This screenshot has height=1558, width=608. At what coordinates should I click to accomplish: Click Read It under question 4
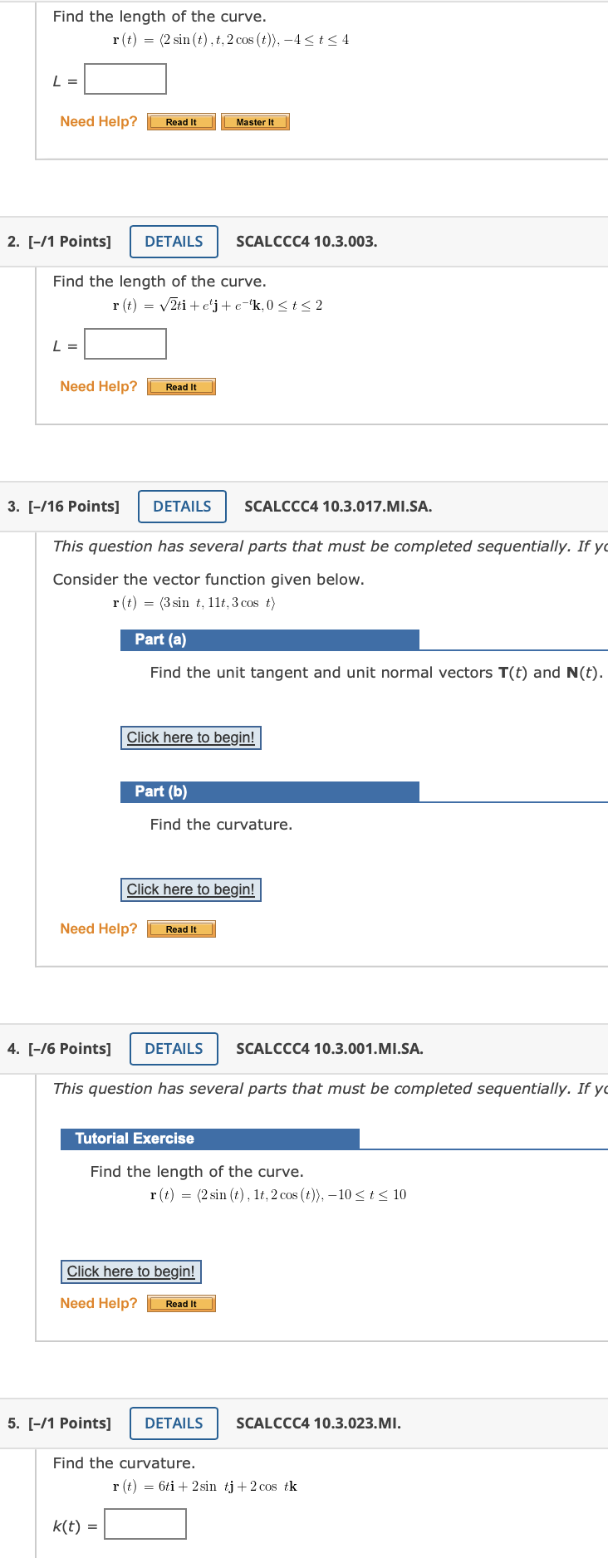[181, 1303]
